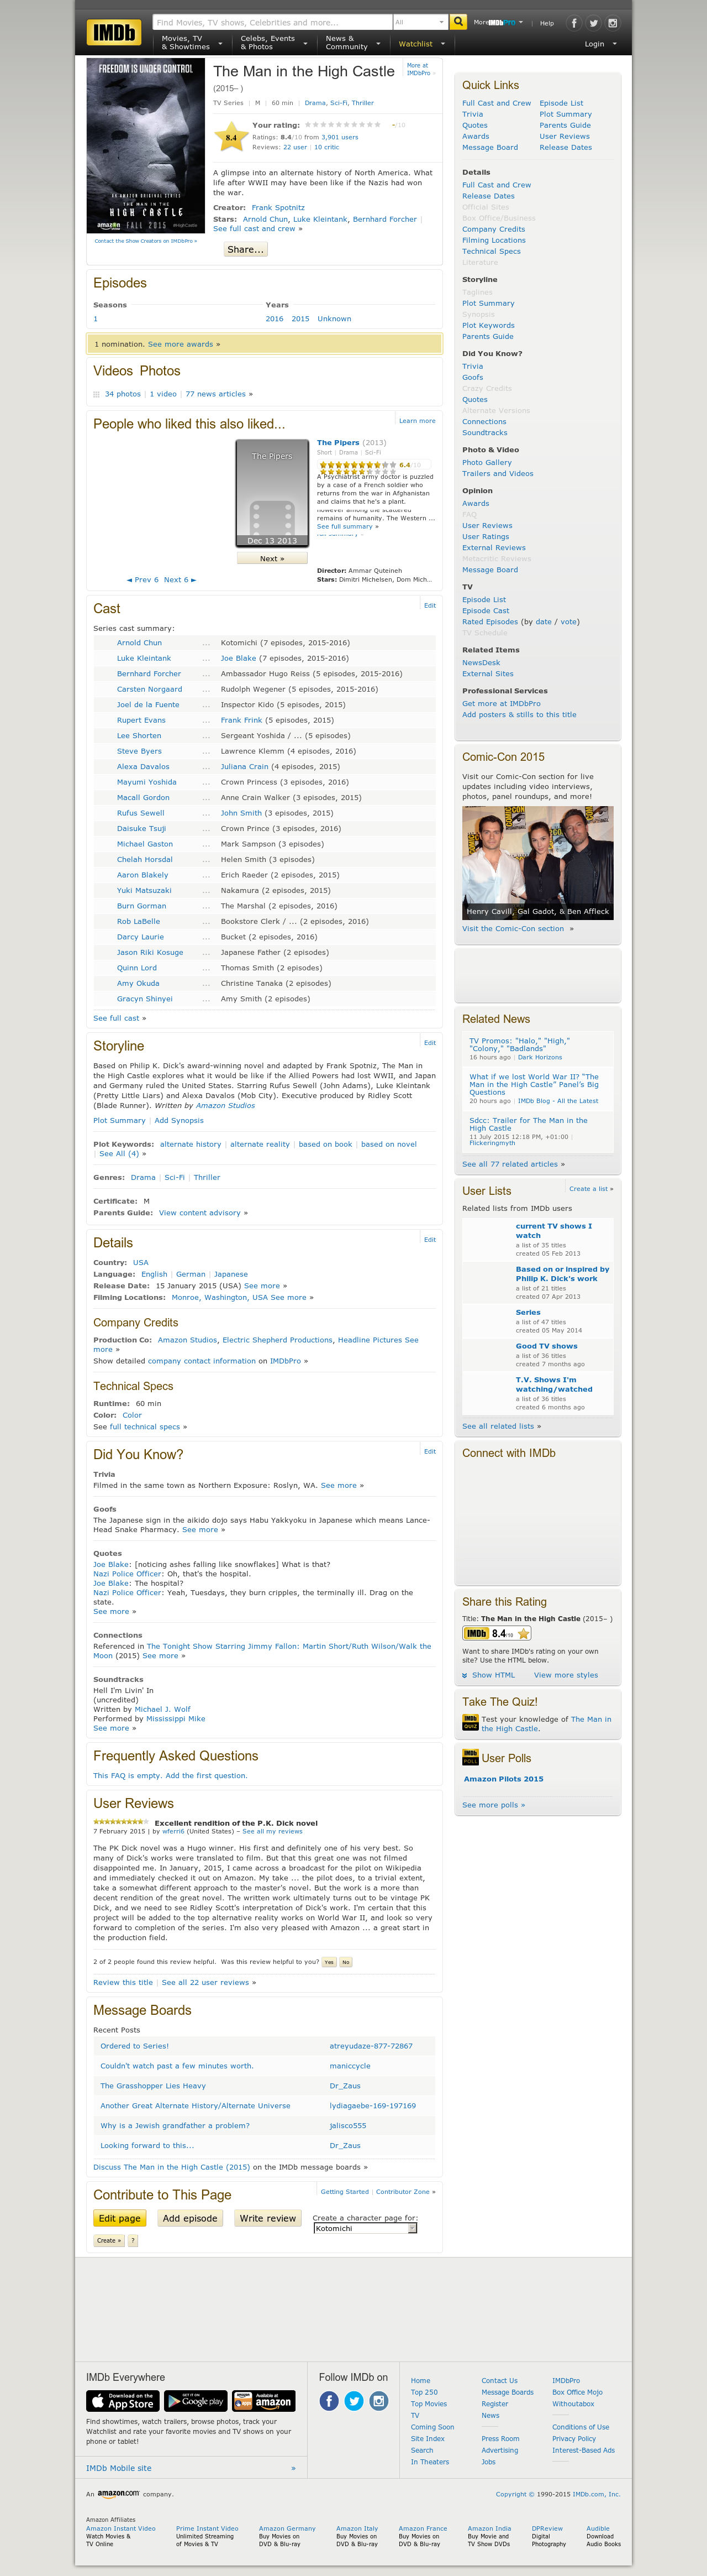Open the News & Community menu

pos(351,43)
